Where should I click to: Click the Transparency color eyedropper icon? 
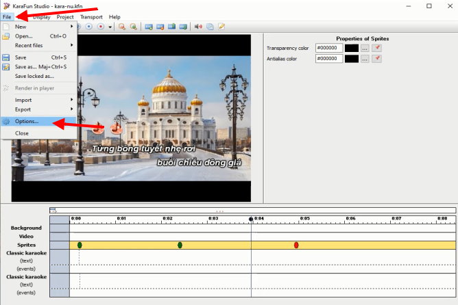[377, 49]
